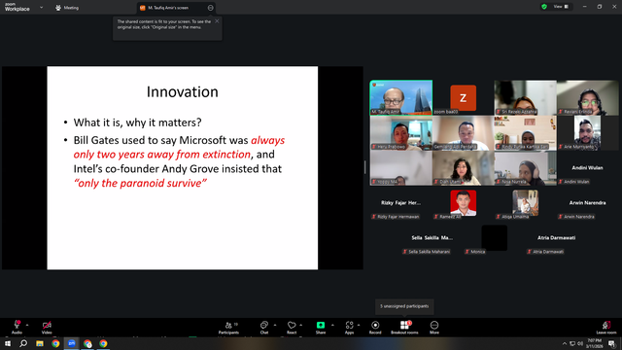Switch to the Meeting tab
The height and width of the screenshot is (350, 622).
[x=67, y=8]
